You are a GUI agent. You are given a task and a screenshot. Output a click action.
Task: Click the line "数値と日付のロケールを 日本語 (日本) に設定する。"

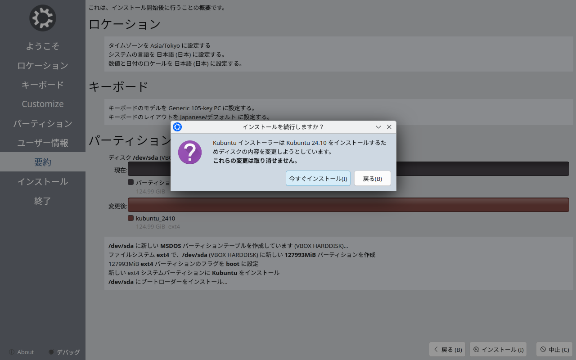click(176, 63)
